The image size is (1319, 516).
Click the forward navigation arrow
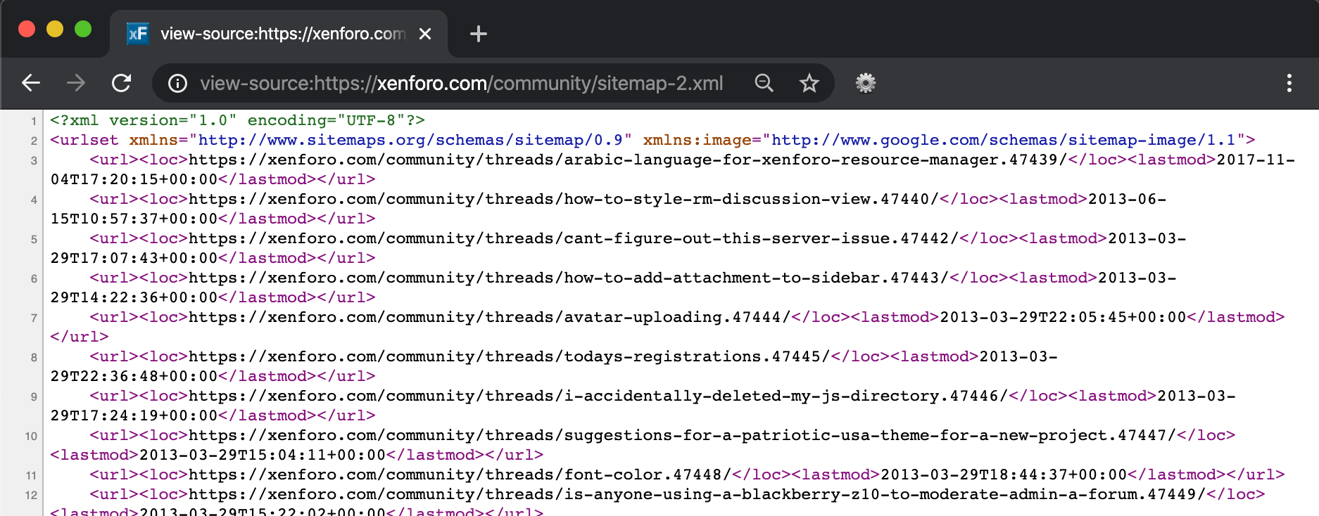(76, 83)
